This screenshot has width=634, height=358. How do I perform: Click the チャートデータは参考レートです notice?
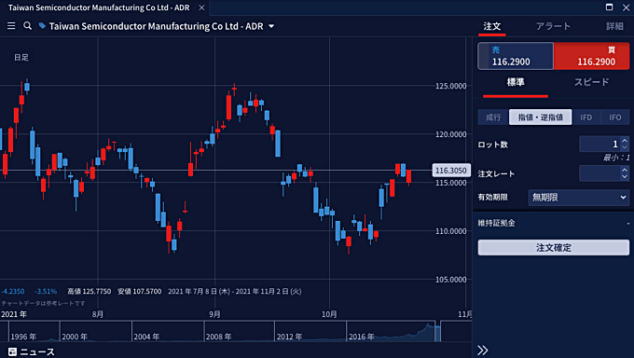click(43, 303)
